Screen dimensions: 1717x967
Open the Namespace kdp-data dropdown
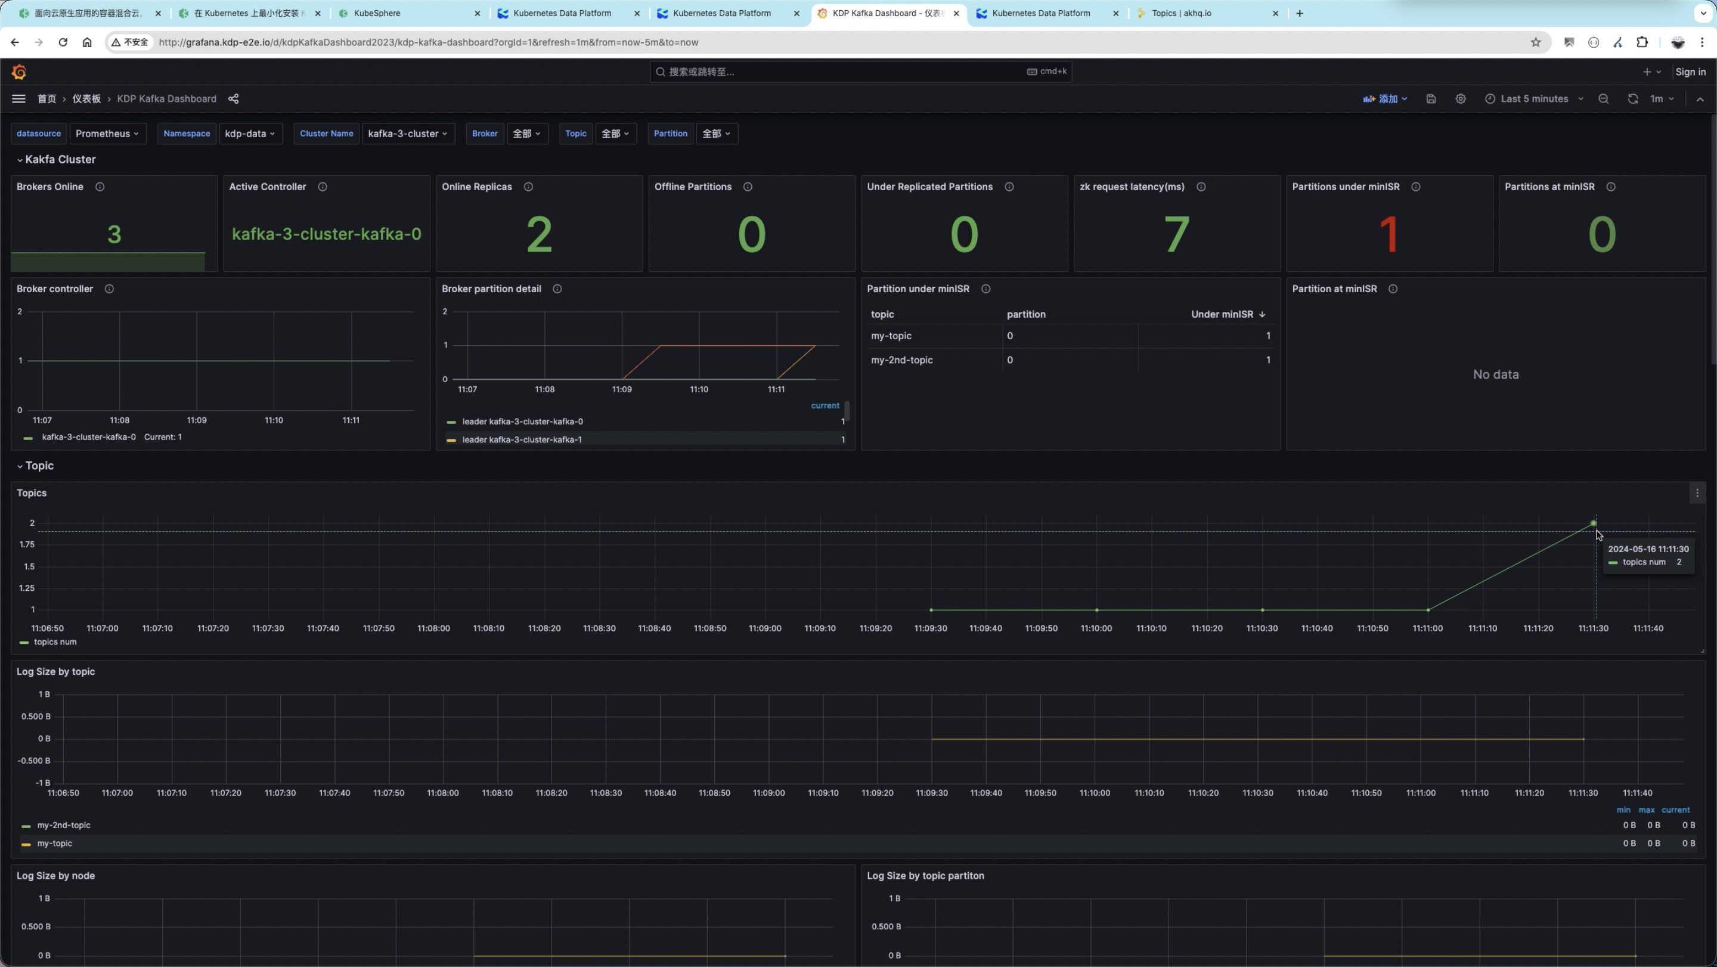point(250,134)
